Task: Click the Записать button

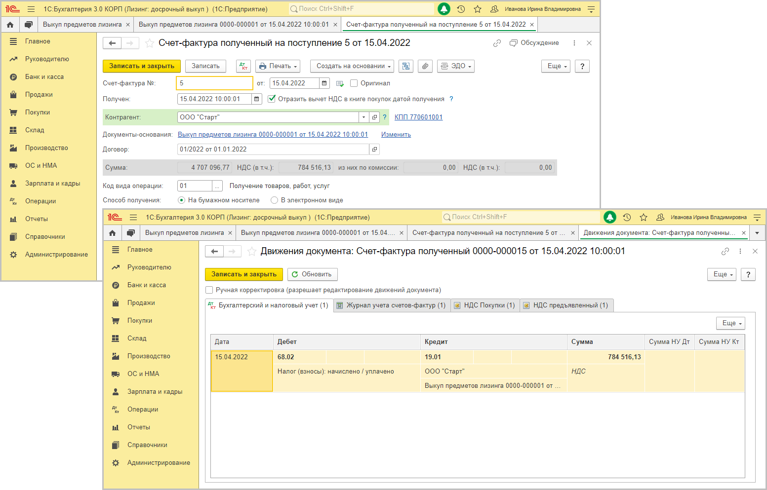Action: (x=205, y=66)
